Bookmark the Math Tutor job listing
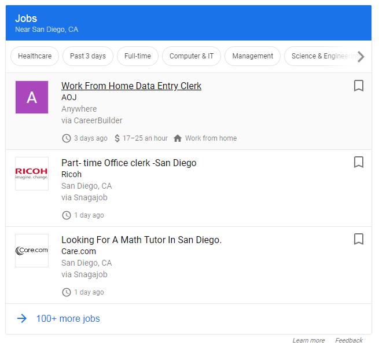This screenshot has width=379, height=349. coord(358,239)
